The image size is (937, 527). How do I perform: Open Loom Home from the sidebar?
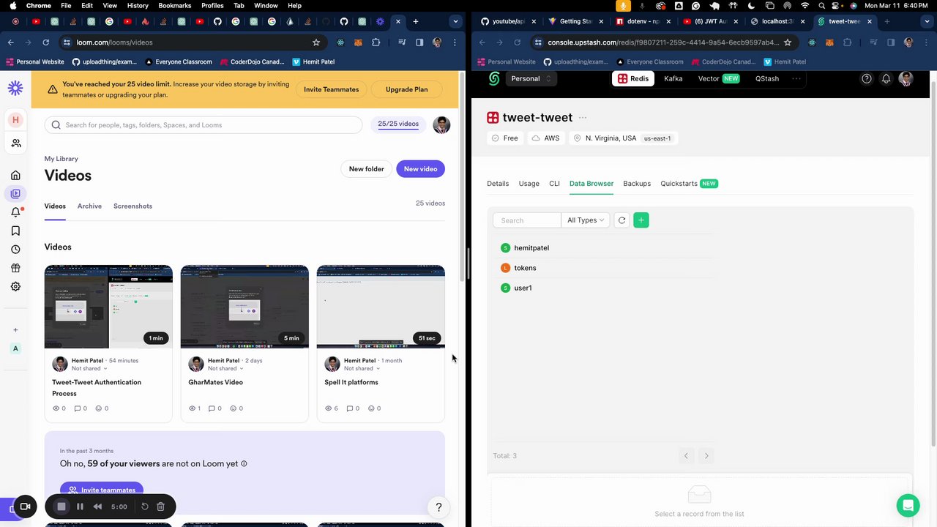pos(15,175)
